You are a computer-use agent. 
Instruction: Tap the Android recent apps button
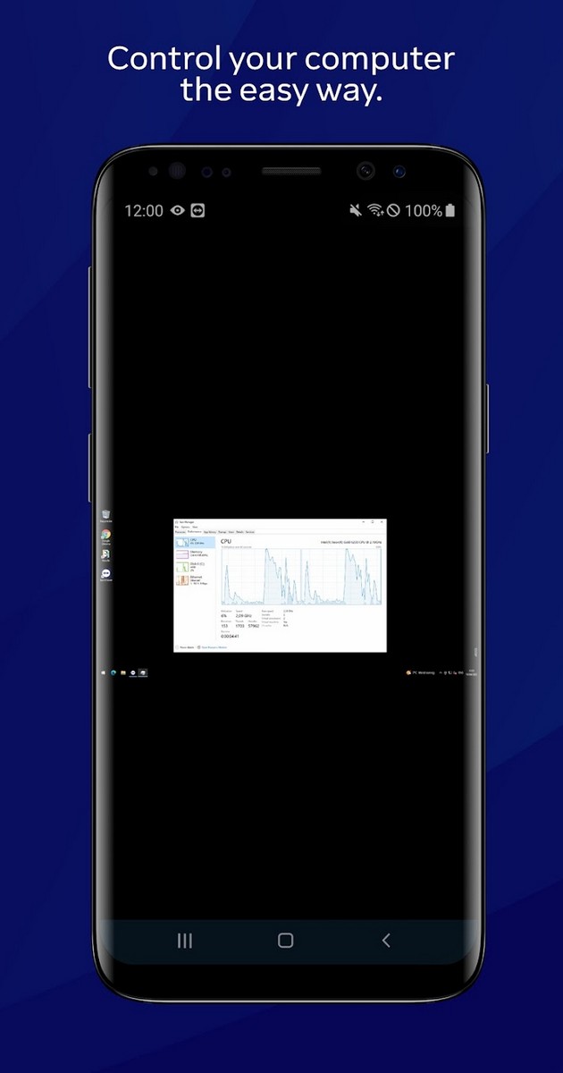(x=185, y=940)
